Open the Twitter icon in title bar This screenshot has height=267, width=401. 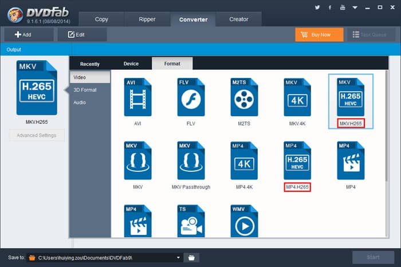[x=317, y=7]
